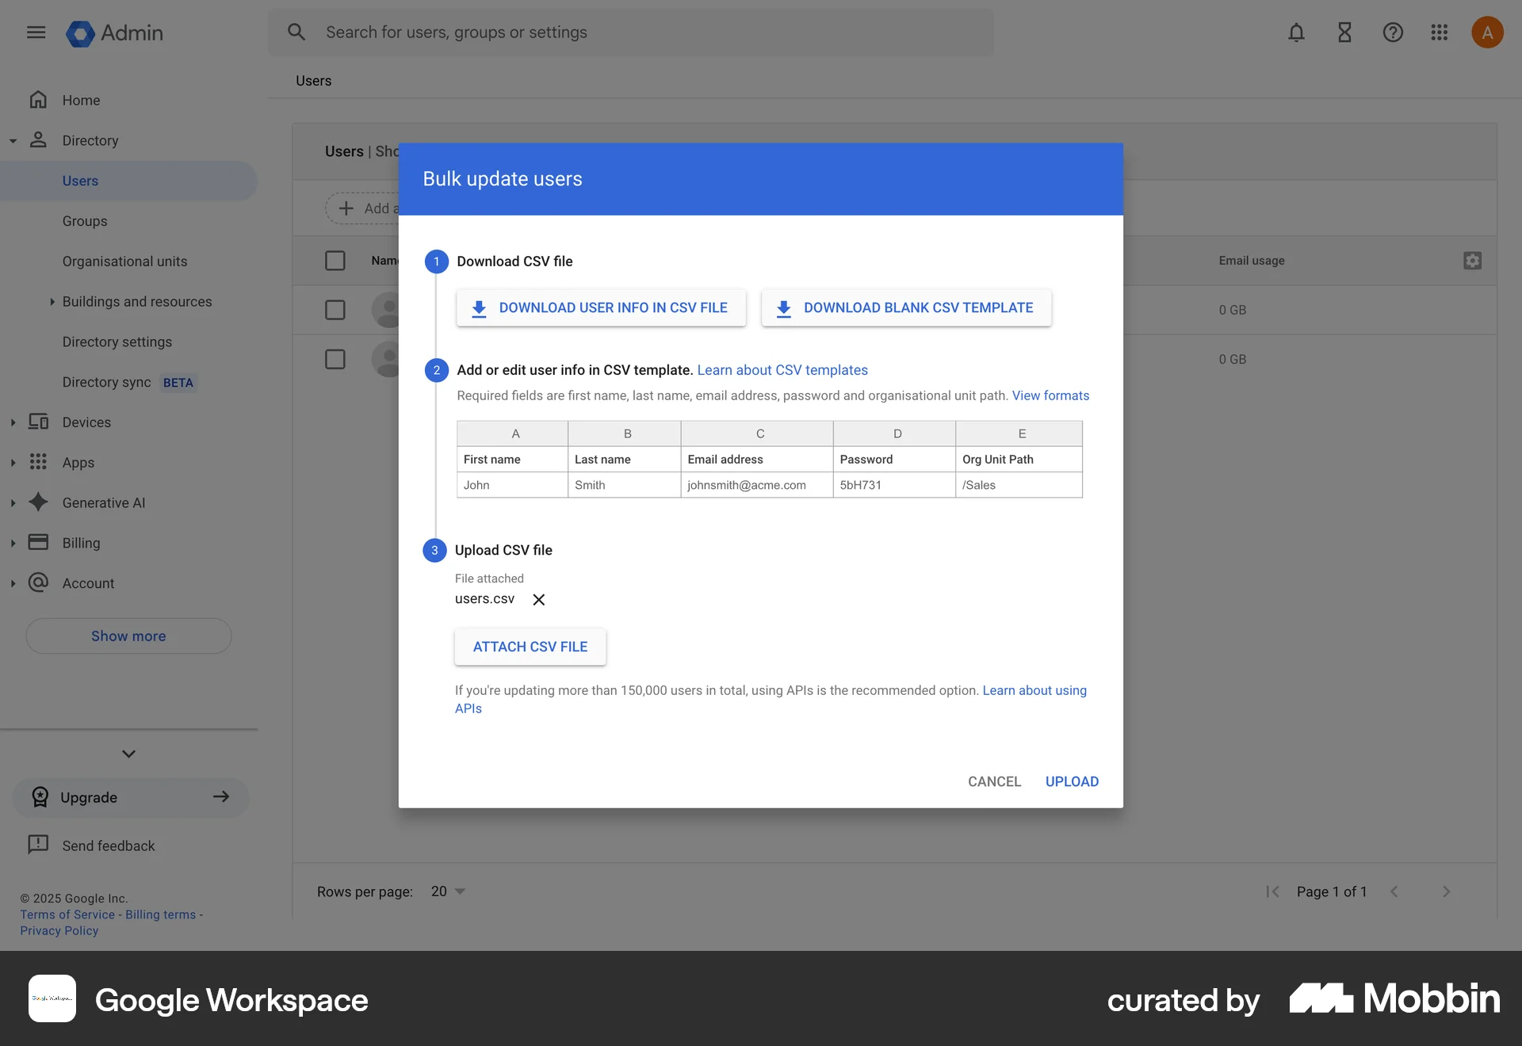Screen dimensions: 1522x1046
Task: Open Directory settings from the sidebar
Action: tap(117, 342)
